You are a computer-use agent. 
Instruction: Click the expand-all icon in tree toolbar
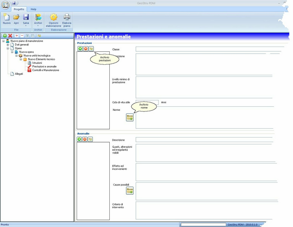coord(27,36)
